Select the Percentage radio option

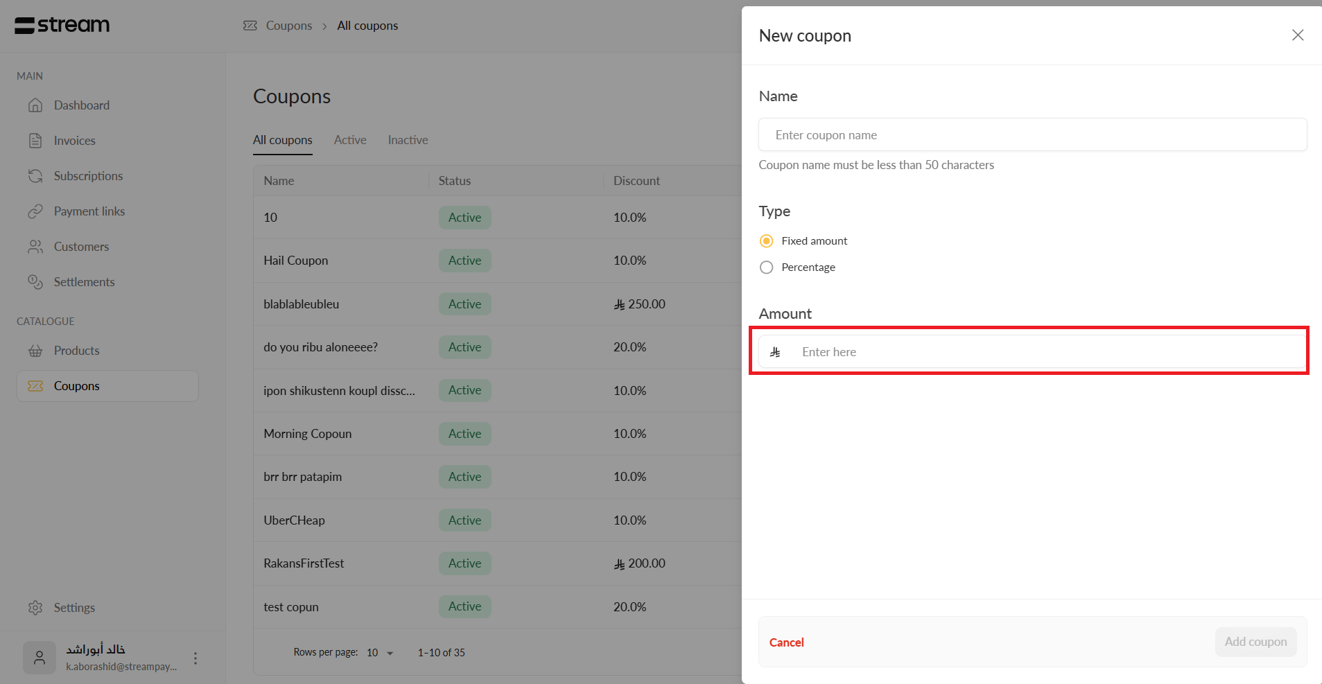pyautogui.click(x=766, y=268)
